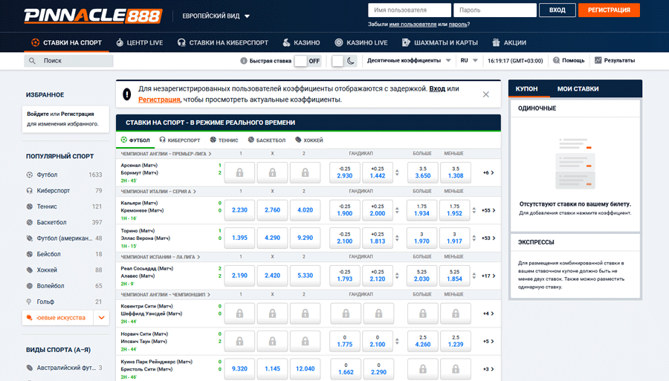This screenshot has height=381, width=669.
Task: Click odds 2.230 for Cagliari win
Action: click(239, 210)
